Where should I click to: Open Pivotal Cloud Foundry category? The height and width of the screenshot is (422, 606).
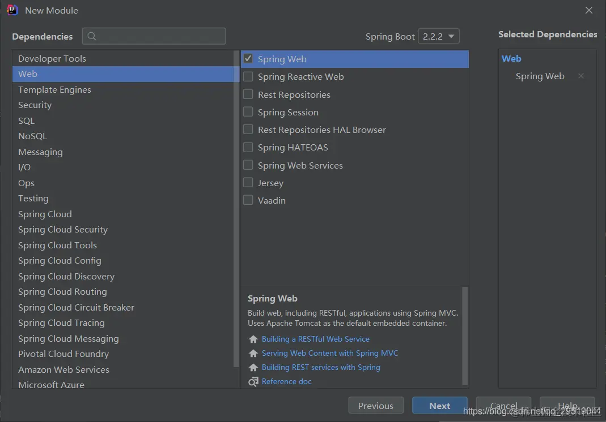123,354
